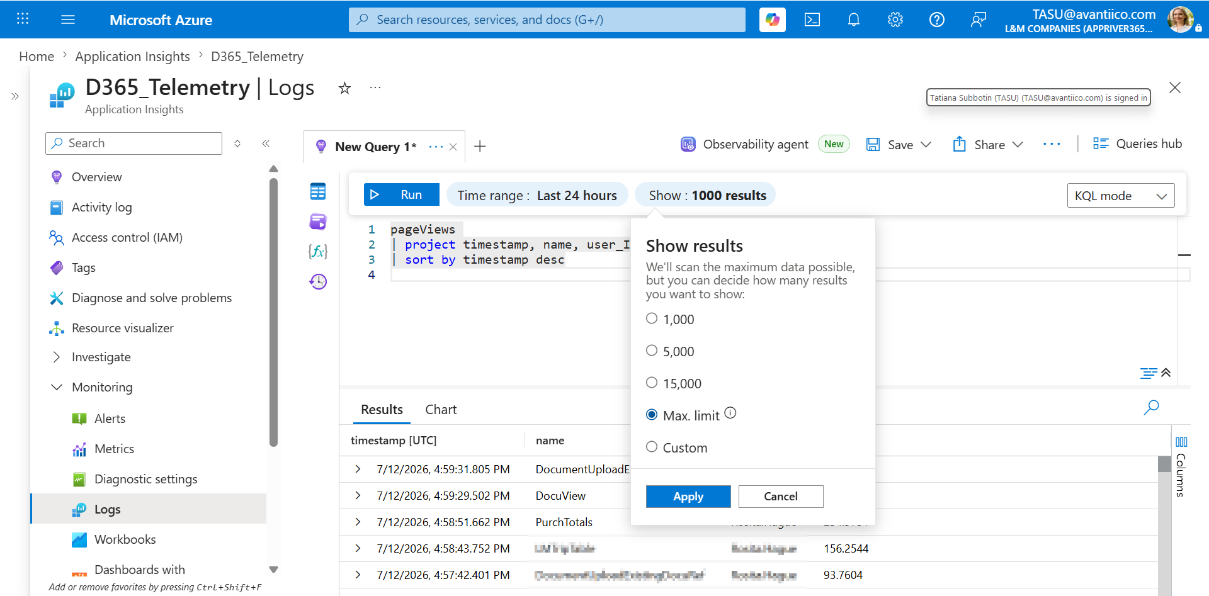The height and width of the screenshot is (596, 1209).
Task: Collapse the query editor with double chevron
Action: 1166,373
